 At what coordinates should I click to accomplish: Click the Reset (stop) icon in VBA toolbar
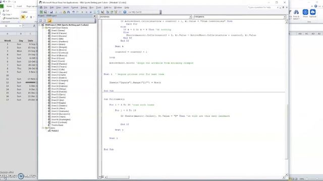click(91, 12)
